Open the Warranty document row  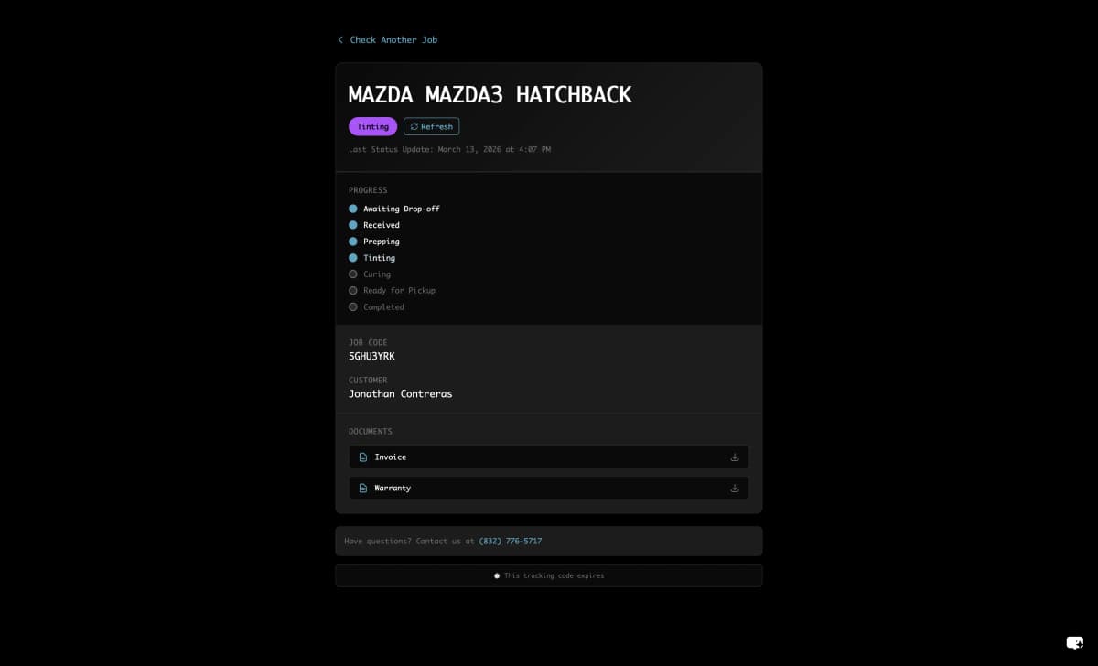549,489
